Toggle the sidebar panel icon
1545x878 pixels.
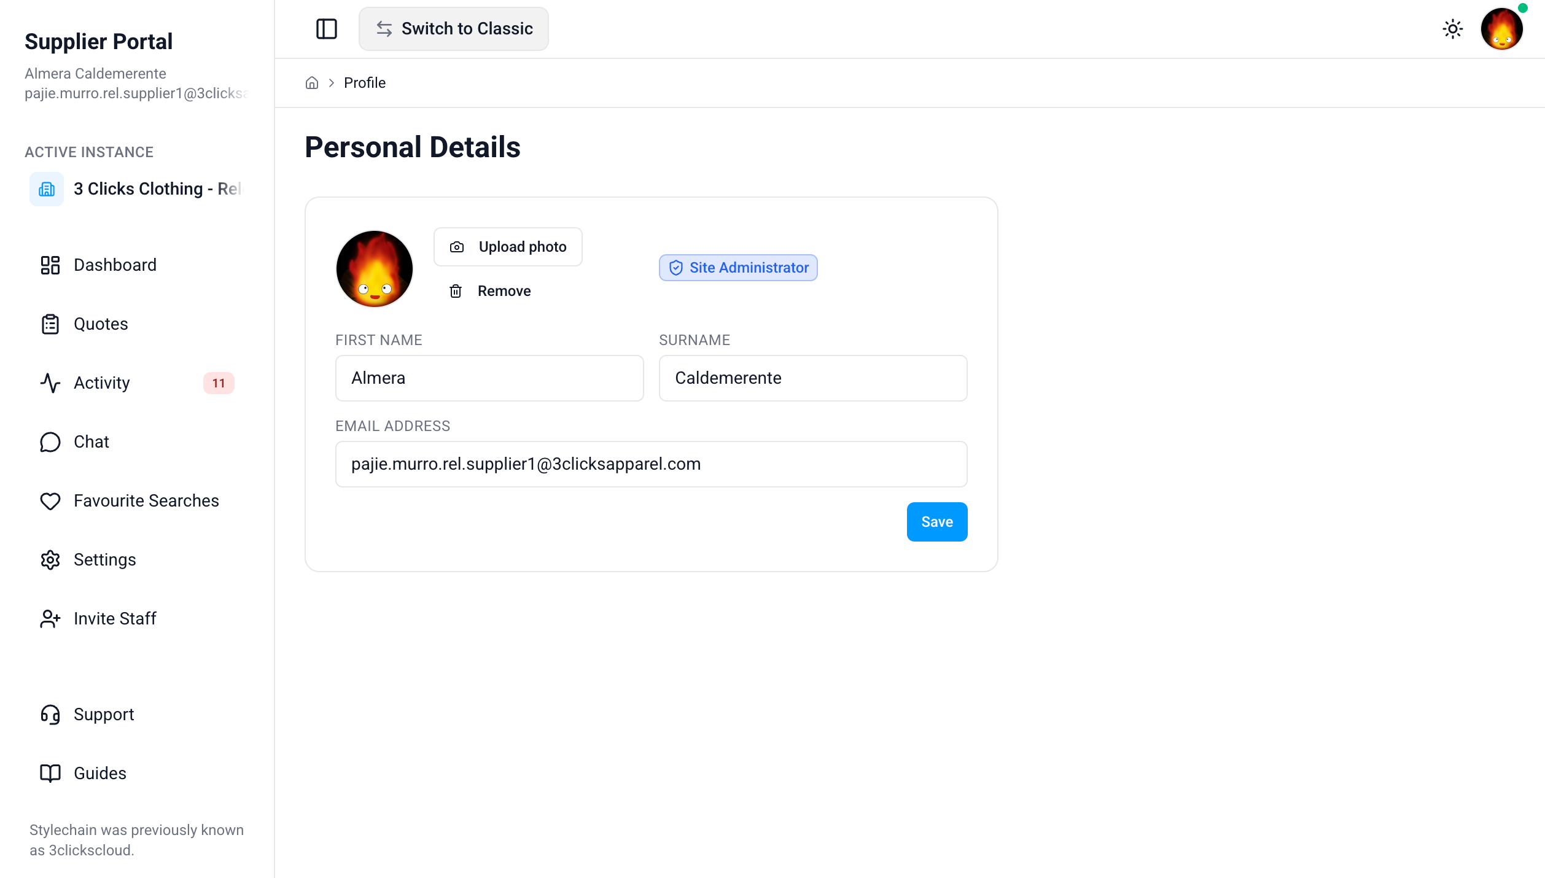(326, 29)
